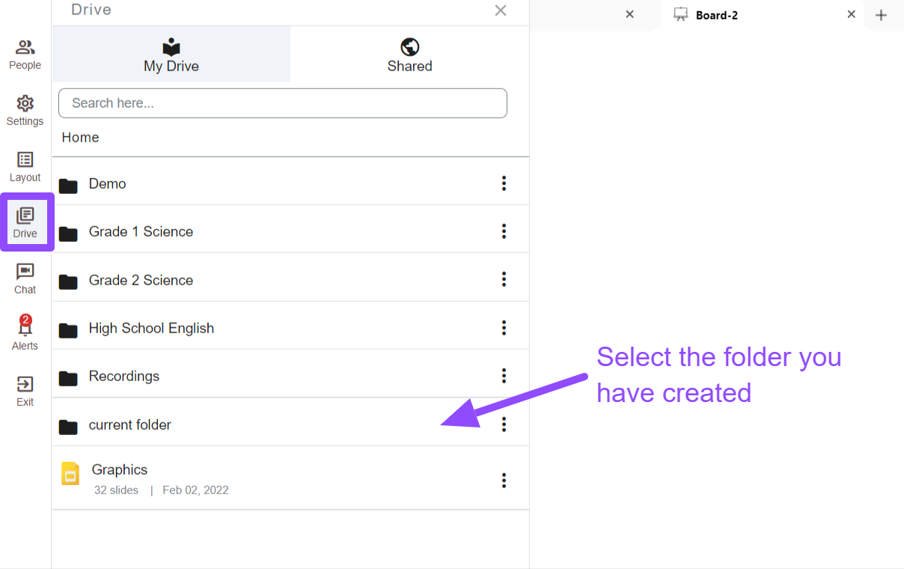Screen dimensions: 904x569
Task: Click the Search here input field
Action: pyautogui.click(x=283, y=103)
